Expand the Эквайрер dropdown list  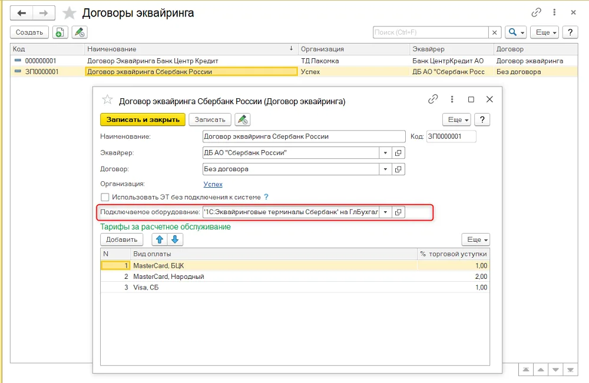click(385, 153)
